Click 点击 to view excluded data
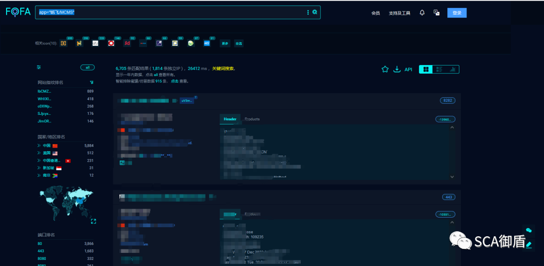 click(174, 81)
